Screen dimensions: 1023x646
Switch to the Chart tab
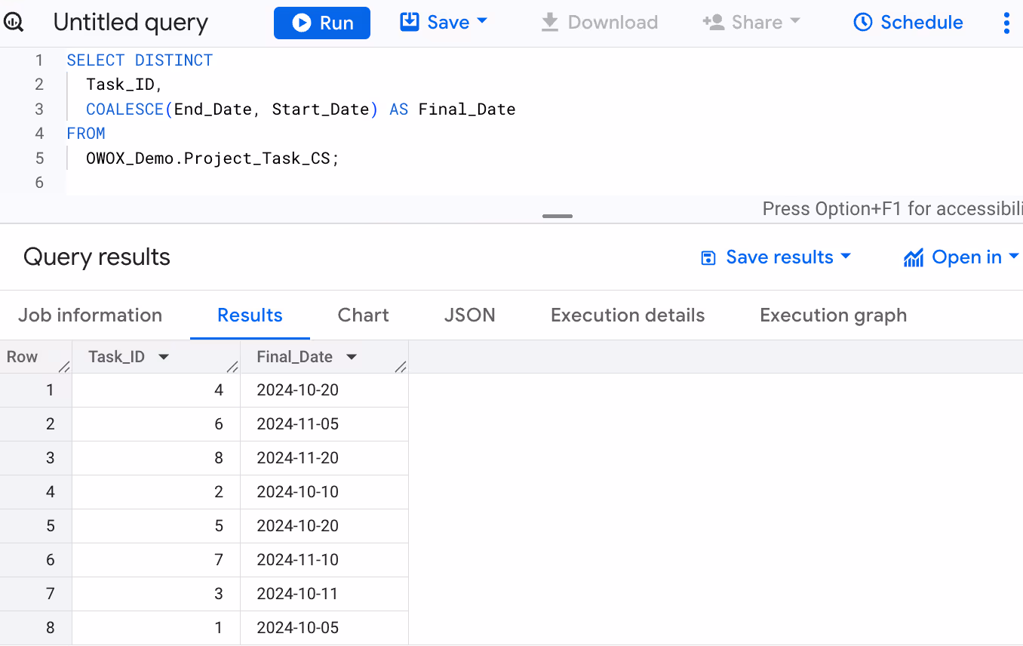click(363, 315)
